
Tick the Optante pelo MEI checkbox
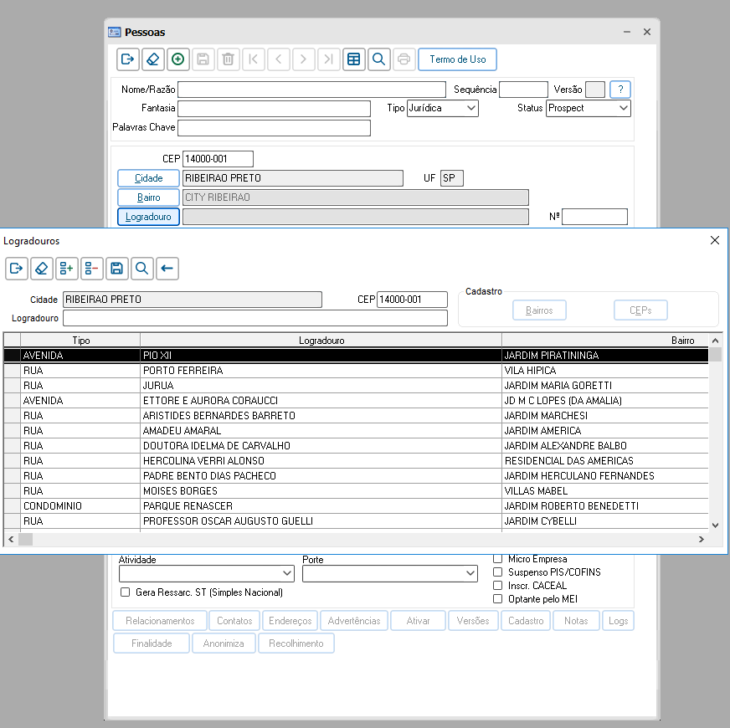(497, 599)
